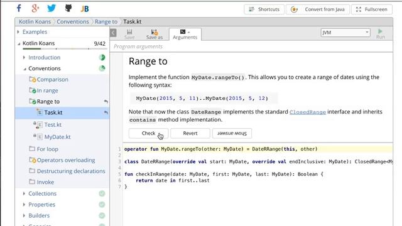Click the MyDate.kt file icon

coord(38,137)
